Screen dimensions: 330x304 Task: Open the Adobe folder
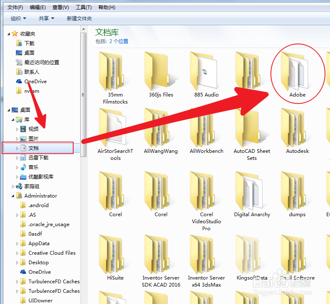pyautogui.click(x=297, y=75)
